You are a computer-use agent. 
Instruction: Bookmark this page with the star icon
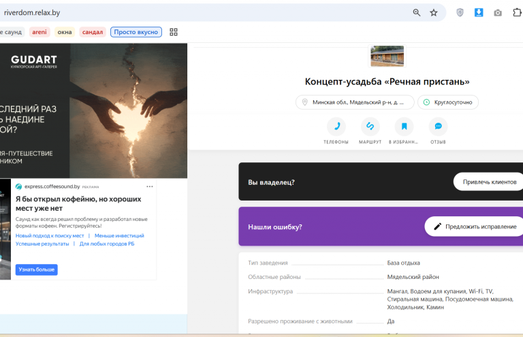pyautogui.click(x=433, y=13)
